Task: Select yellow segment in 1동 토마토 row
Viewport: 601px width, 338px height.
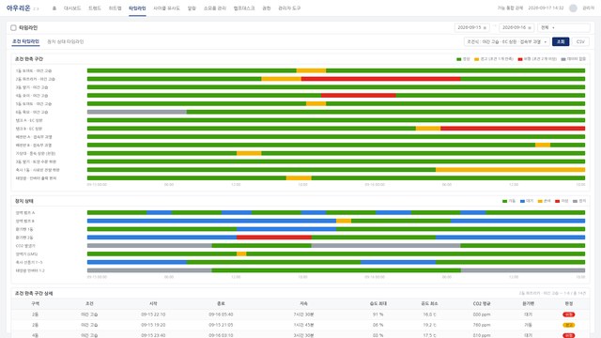Action: point(311,70)
